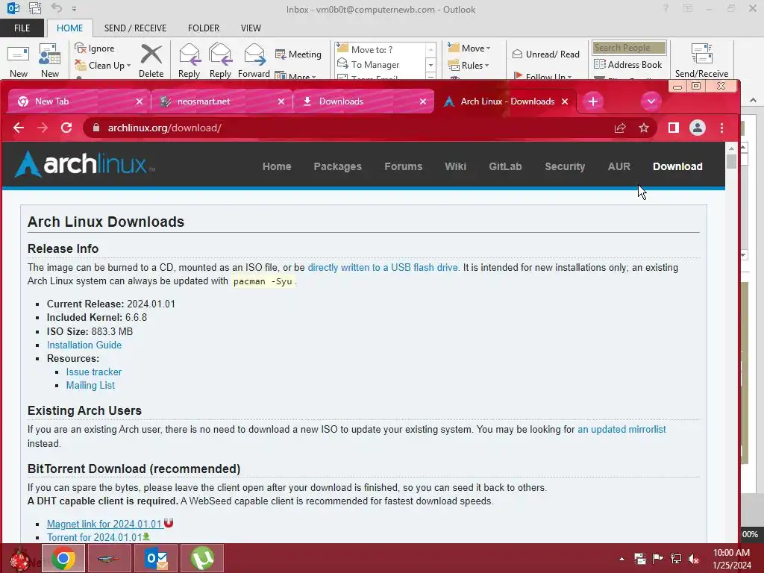Open GitLab in Arch navigation

tap(505, 166)
